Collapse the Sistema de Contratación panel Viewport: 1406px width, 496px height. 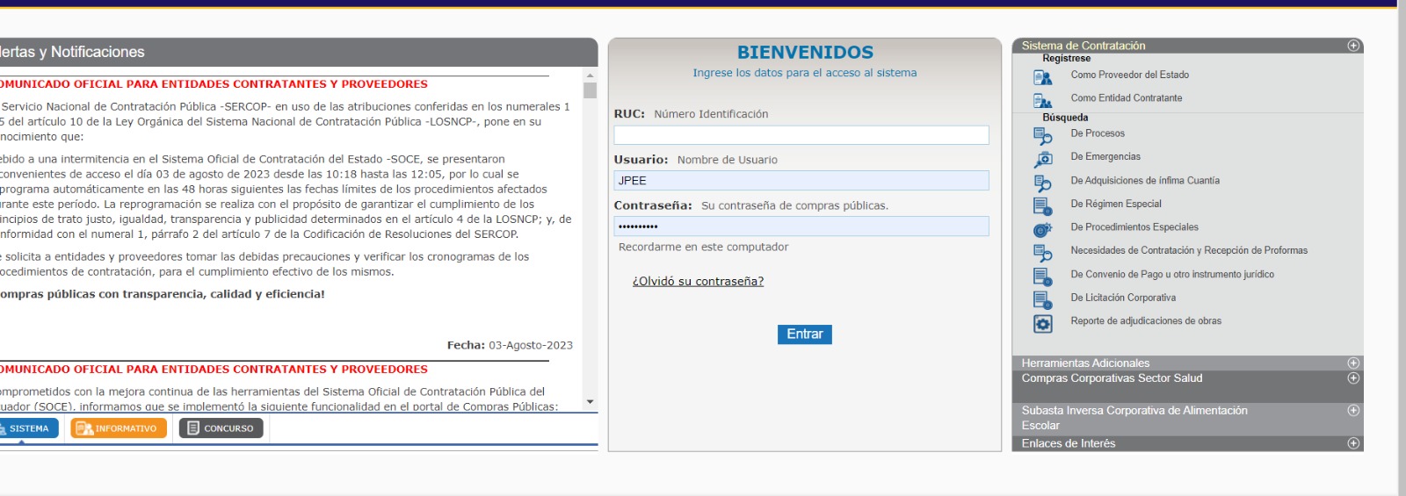click(x=1353, y=46)
